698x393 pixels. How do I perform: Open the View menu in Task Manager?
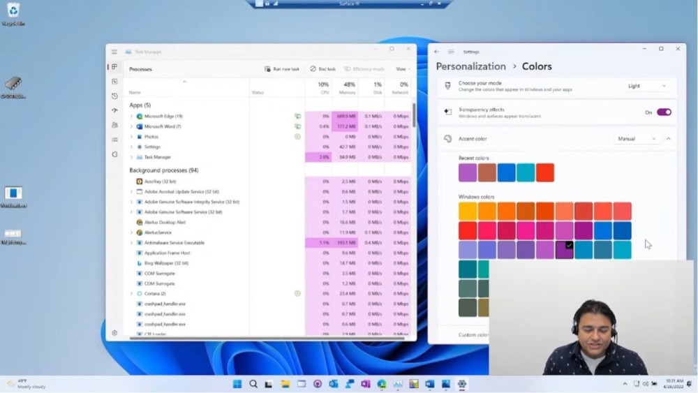(x=402, y=69)
